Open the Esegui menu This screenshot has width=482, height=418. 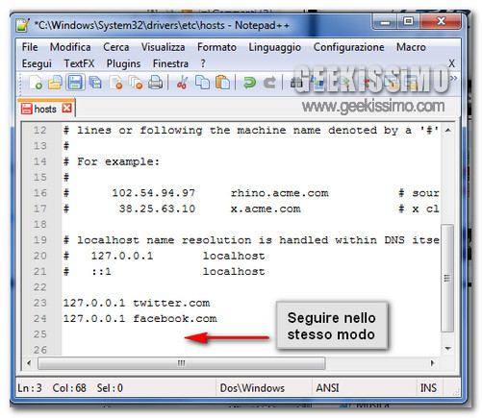(x=37, y=63)
